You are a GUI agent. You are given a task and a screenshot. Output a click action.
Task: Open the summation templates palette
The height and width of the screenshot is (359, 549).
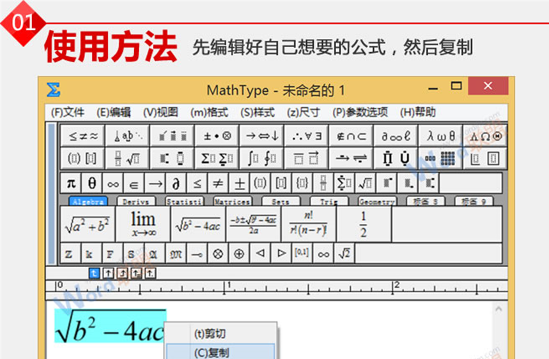pyautogui.click(x=217, y=158)
